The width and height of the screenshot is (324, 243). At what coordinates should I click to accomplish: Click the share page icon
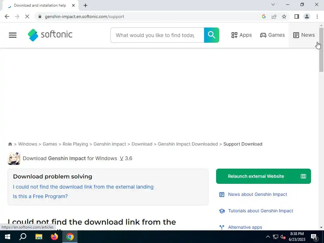coord(274,16)
